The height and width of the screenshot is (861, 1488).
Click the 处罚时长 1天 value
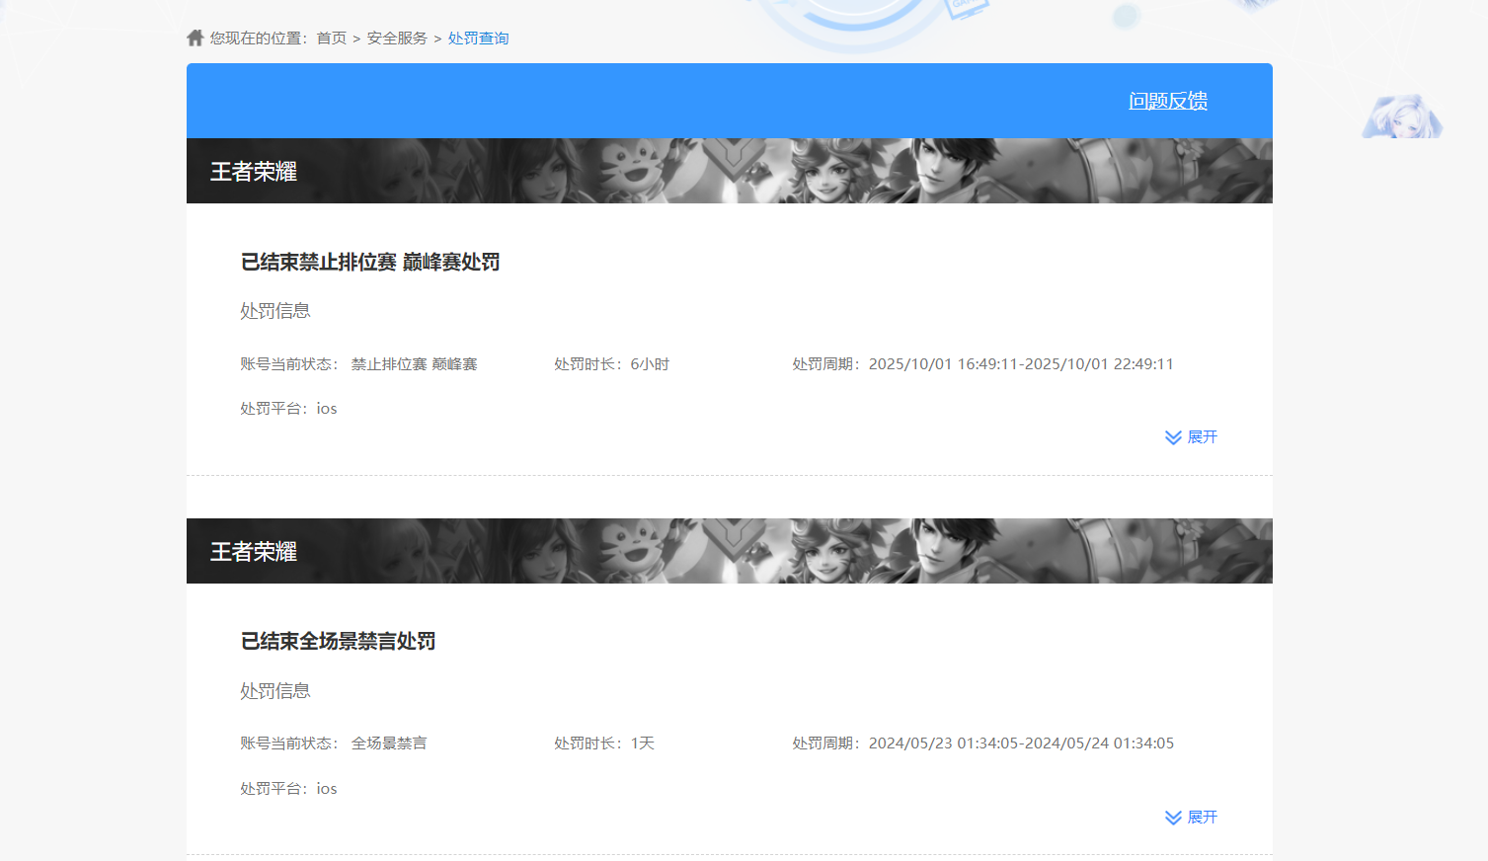[643, 744]
